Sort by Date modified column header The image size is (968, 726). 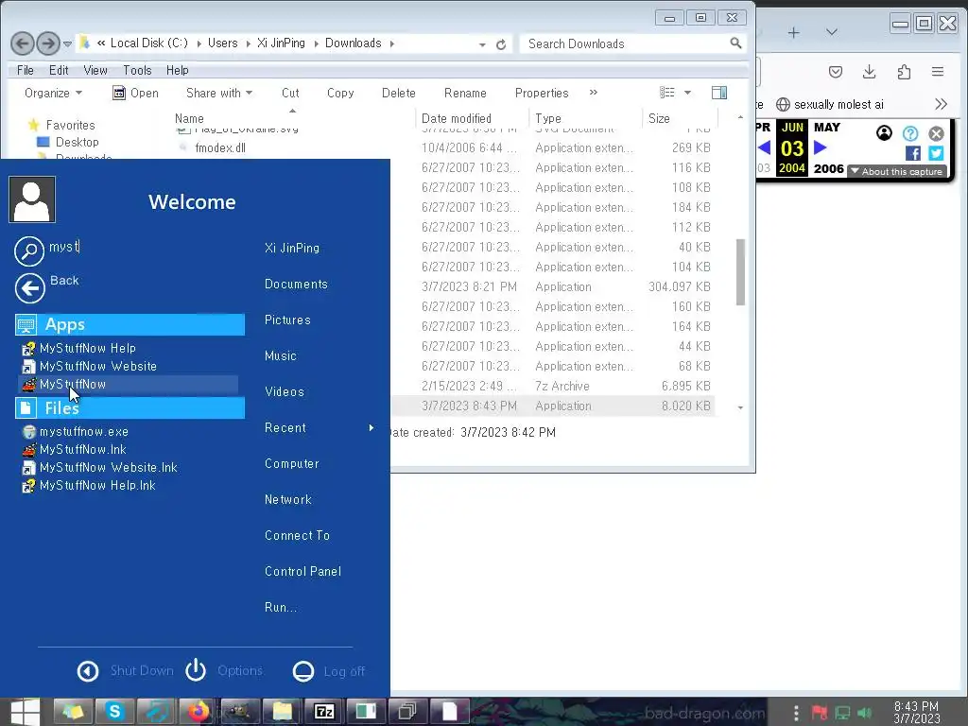(457, 118)
